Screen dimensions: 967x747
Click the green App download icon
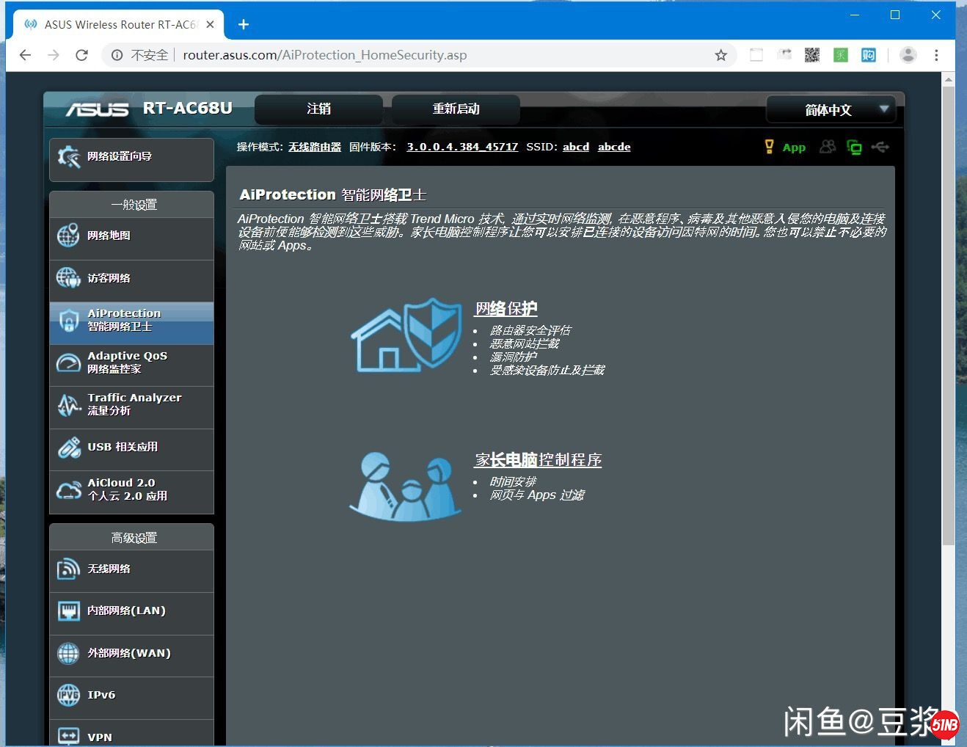[794, 147]
